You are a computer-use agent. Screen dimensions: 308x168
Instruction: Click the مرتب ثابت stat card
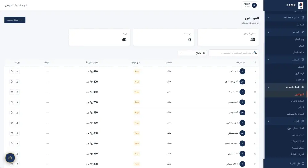tap(164, 37)
